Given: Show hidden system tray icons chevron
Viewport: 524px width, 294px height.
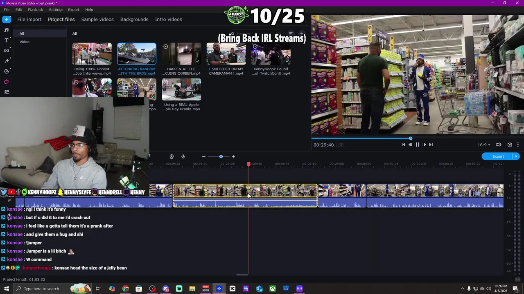Looking at the screenshot, I should 463,289.
